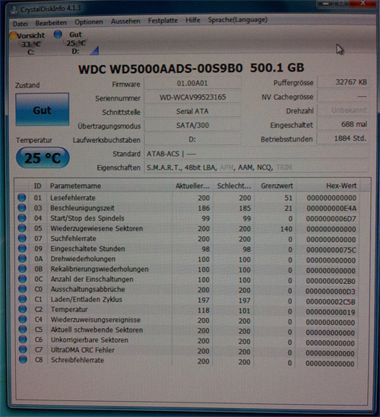Click status dot for Rekalibrierungswiederholungen
The height and width of the screenshot is (417, 380).
[22, 269]
